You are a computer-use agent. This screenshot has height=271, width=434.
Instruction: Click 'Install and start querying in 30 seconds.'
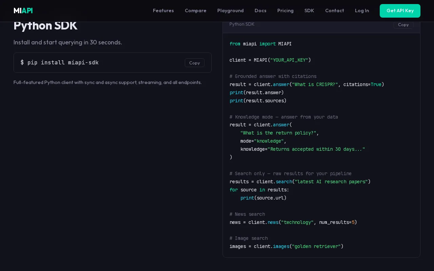(x=68, y=42)
